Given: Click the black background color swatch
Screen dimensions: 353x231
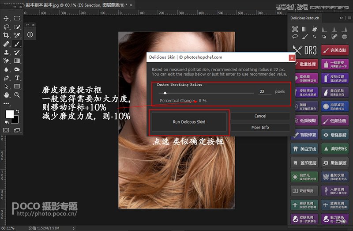Looking at the screenshot, I should [15, 120].
